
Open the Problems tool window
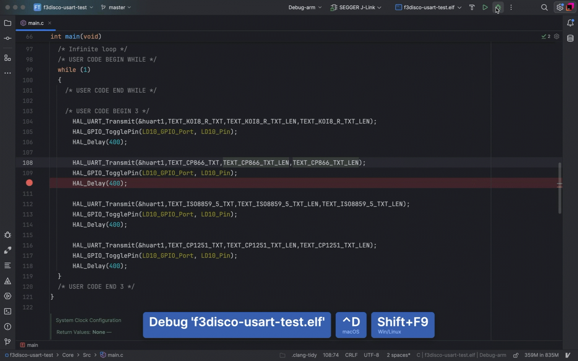(x=8, y=327)
